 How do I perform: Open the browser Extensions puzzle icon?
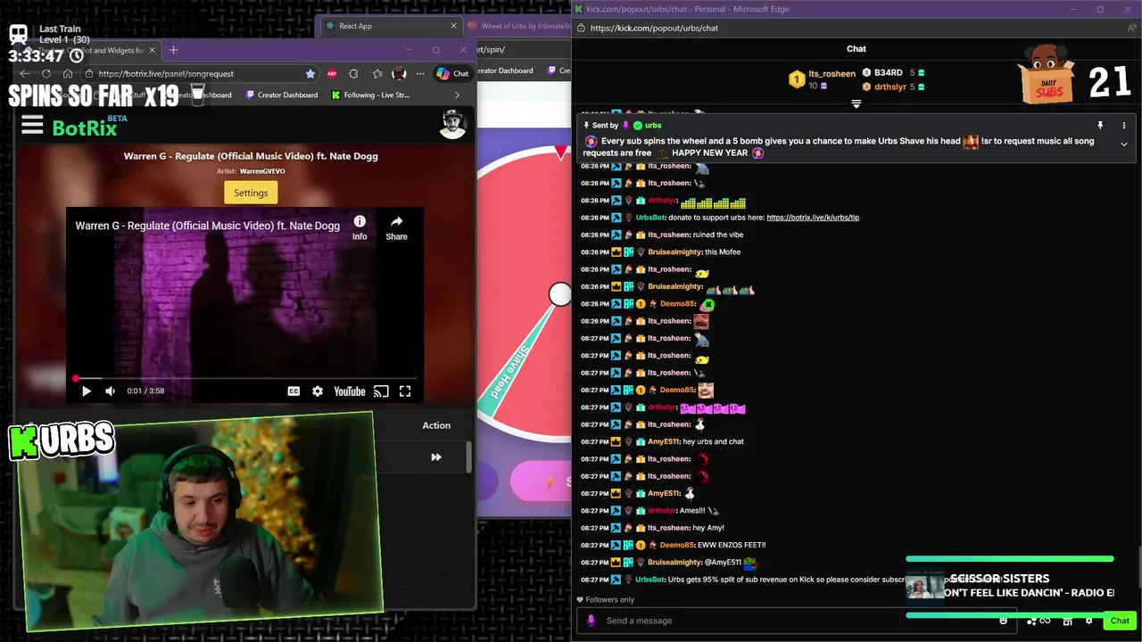tap(353, 74)
